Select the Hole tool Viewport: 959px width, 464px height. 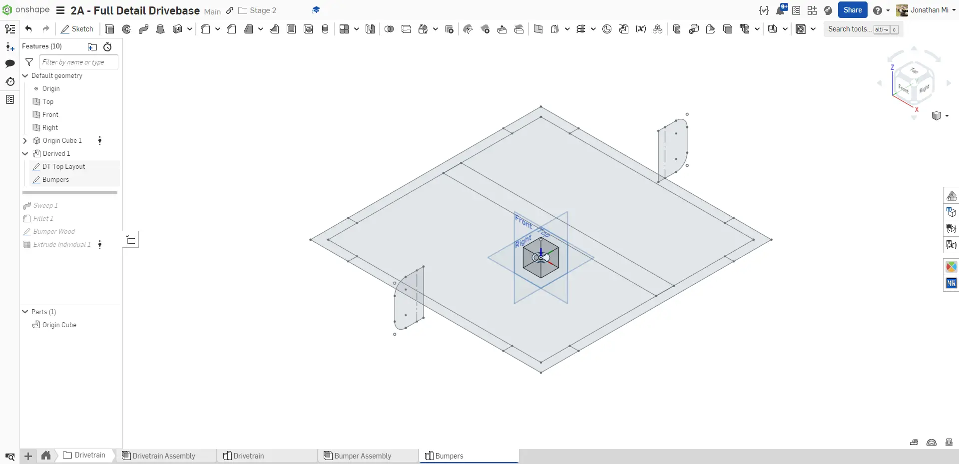(x=308, y=29)
